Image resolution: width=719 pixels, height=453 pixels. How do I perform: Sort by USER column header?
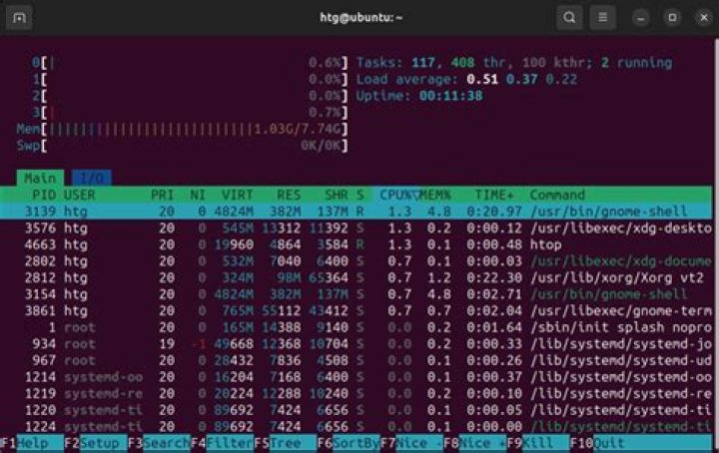click(79, 196)
